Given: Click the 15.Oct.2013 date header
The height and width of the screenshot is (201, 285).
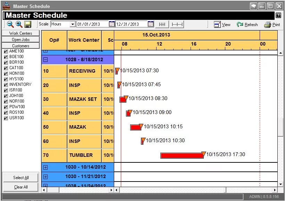Looking at the screenshot, I should pos(156,35).
